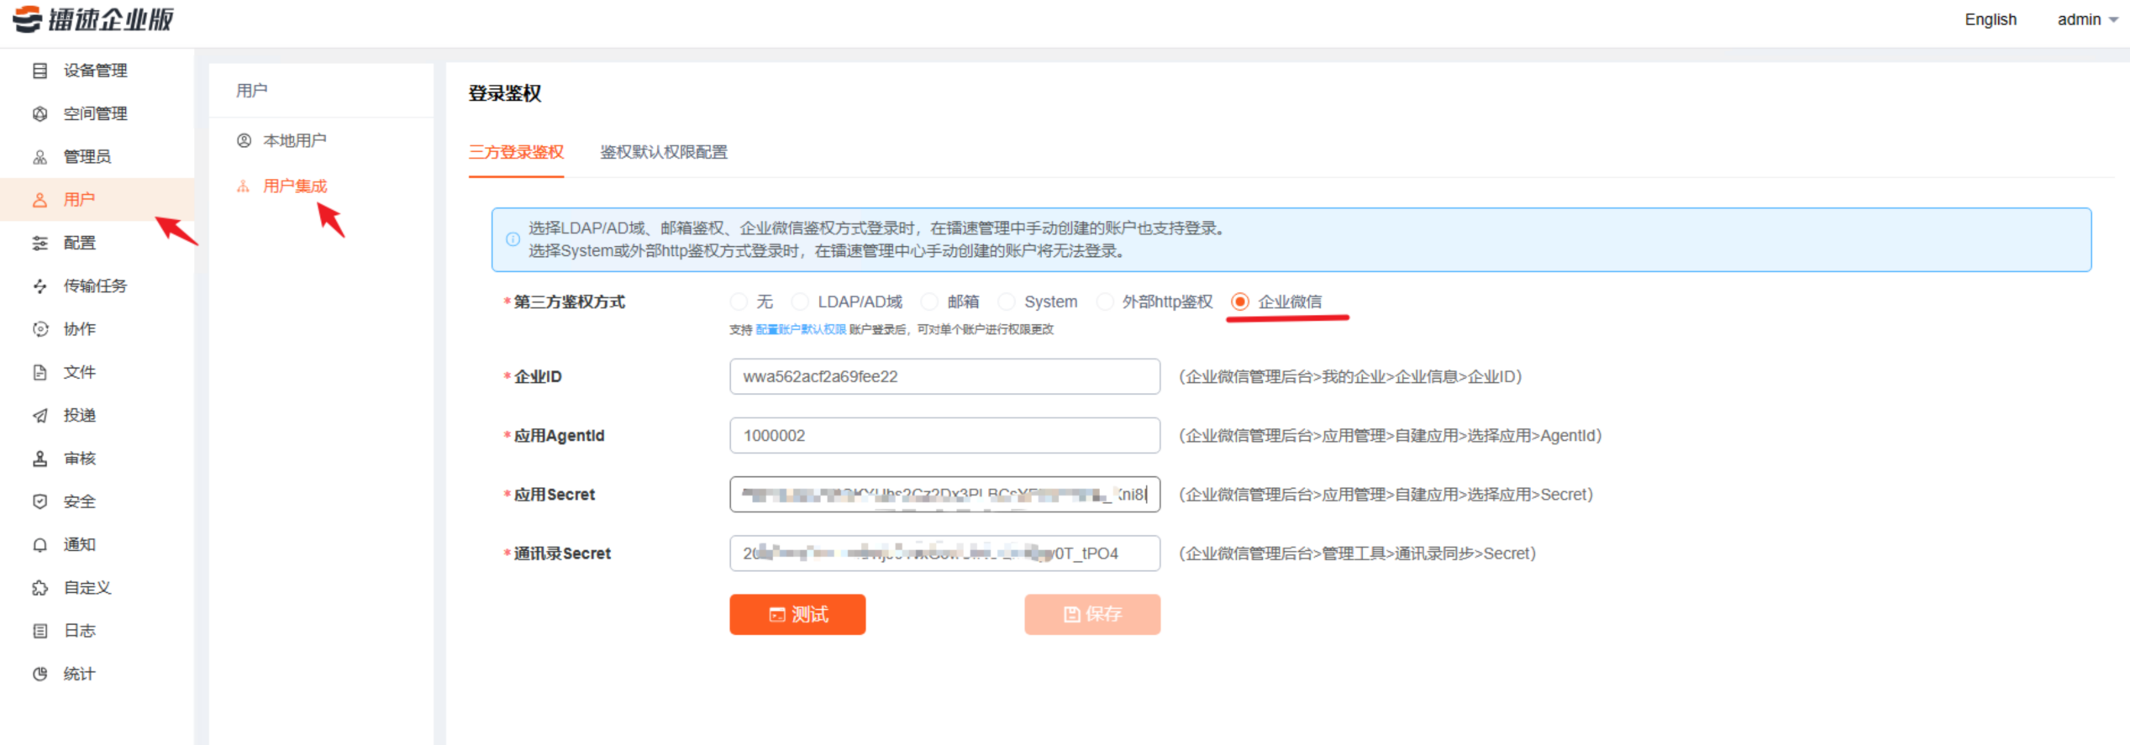Expand the admin account dropdown

coord(2086,19)
